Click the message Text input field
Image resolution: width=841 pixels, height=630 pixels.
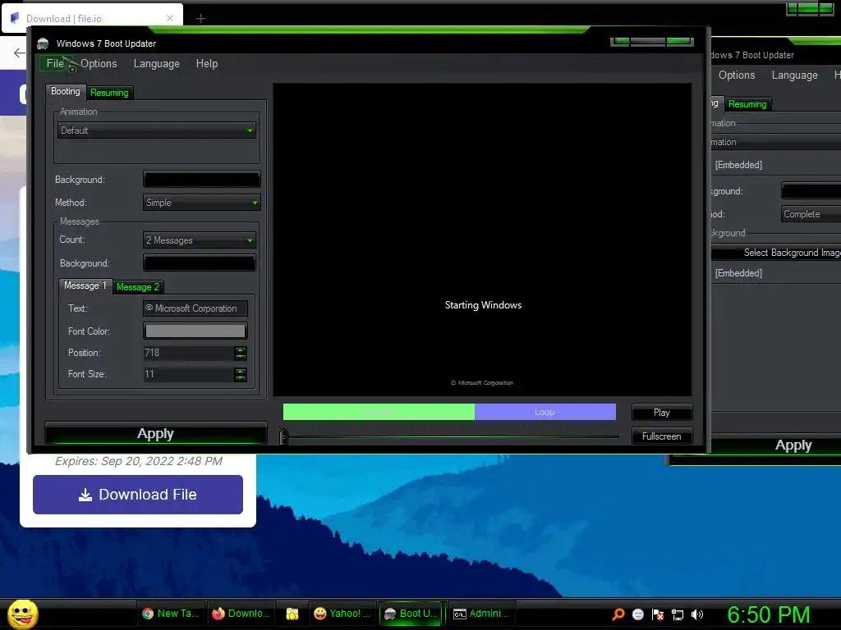point(195,308)
